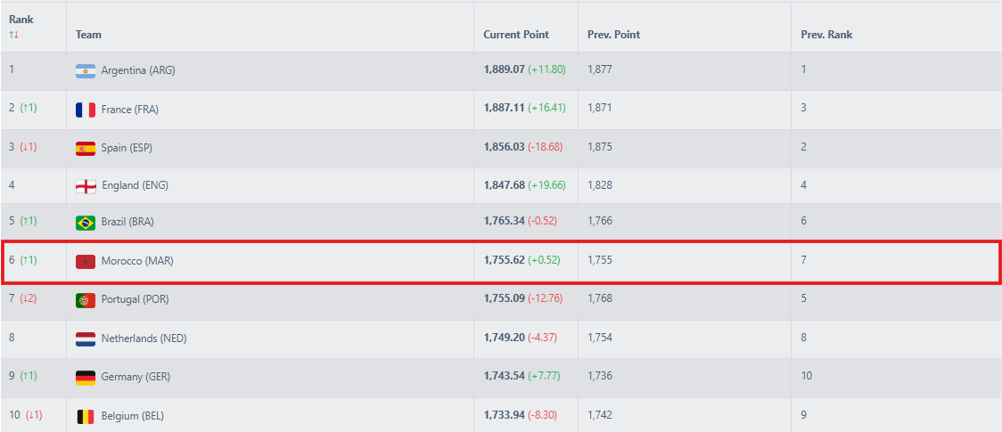Click the France flag icon
This screenshot has height=432, width=1002.
pos(86,110)
